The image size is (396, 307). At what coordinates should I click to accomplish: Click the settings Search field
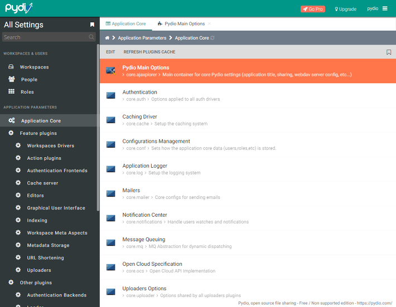(49, 37)
